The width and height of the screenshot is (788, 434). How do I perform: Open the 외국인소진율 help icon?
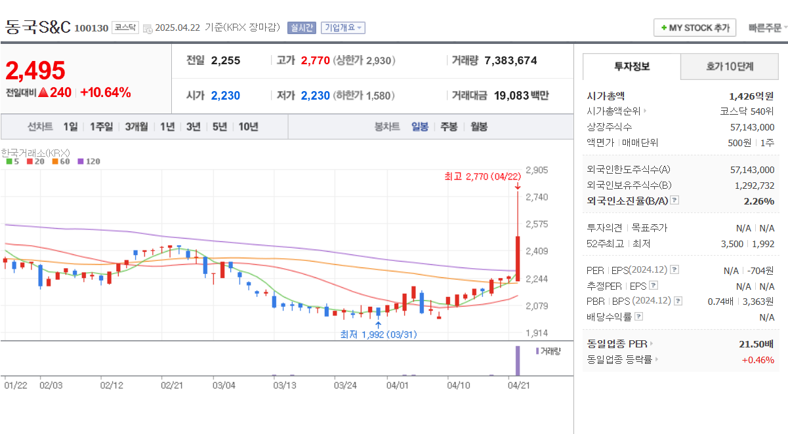tap(674, 201)
